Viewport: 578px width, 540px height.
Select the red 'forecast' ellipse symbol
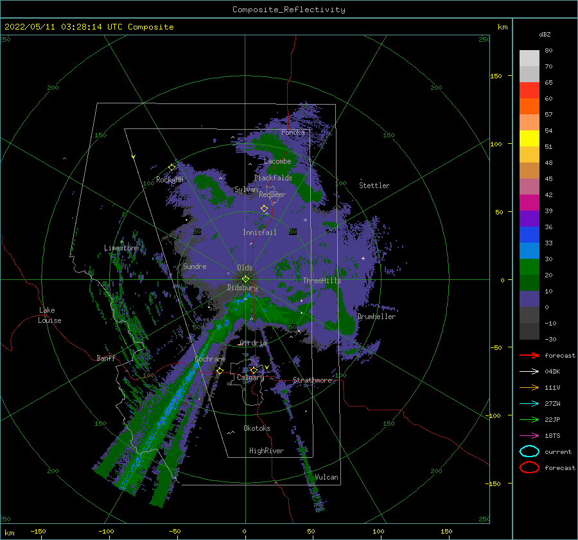pos(529,467)
